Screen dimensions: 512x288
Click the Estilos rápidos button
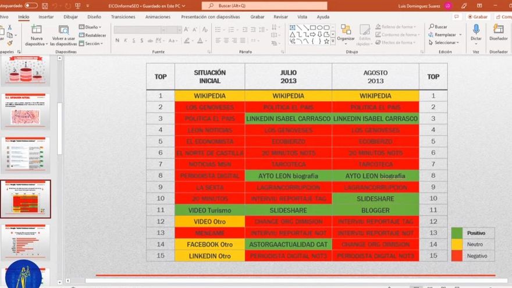[x=365, y=35]
